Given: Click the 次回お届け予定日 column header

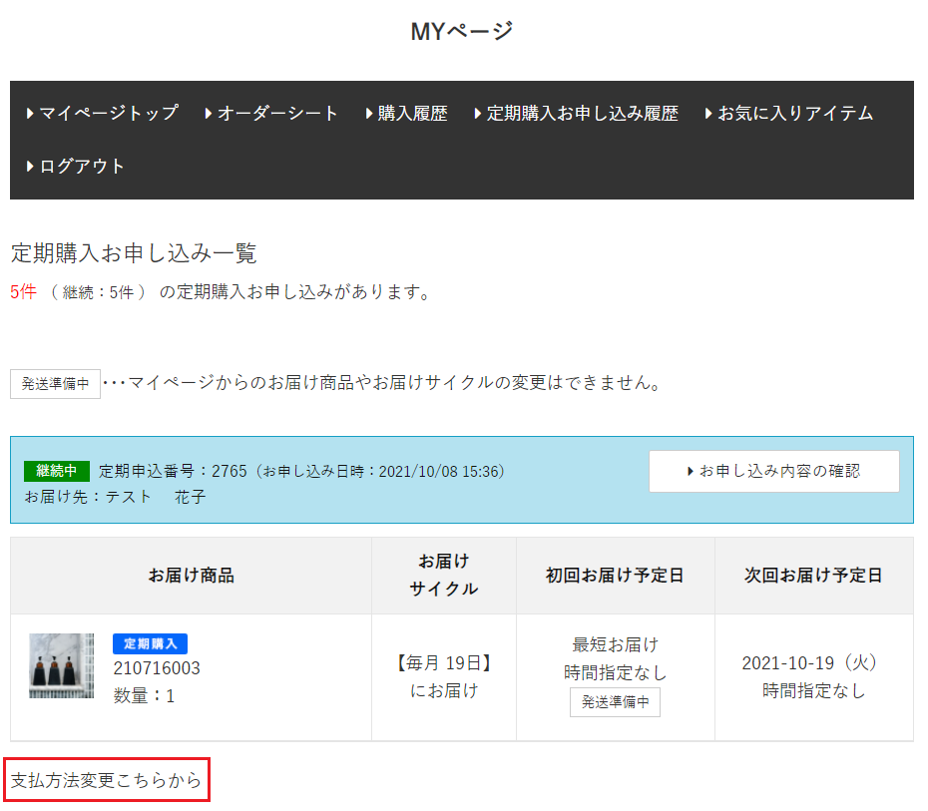Looking at the screenshot, I should point(813,576).
